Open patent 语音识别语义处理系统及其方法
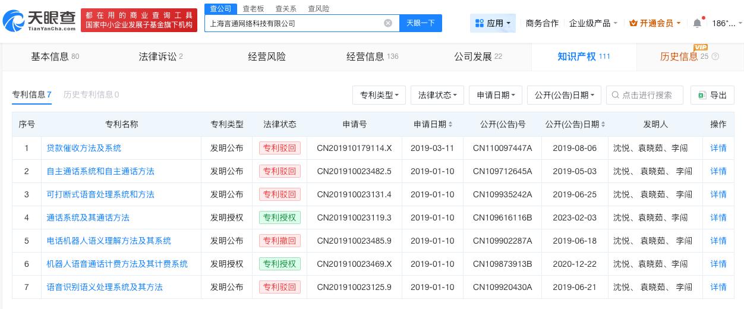 click(x=105, y=287)
